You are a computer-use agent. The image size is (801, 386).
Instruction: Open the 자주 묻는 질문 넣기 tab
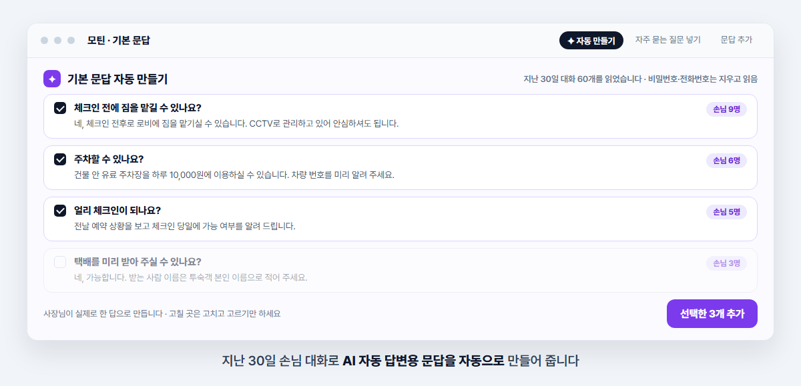click(668, 40)
